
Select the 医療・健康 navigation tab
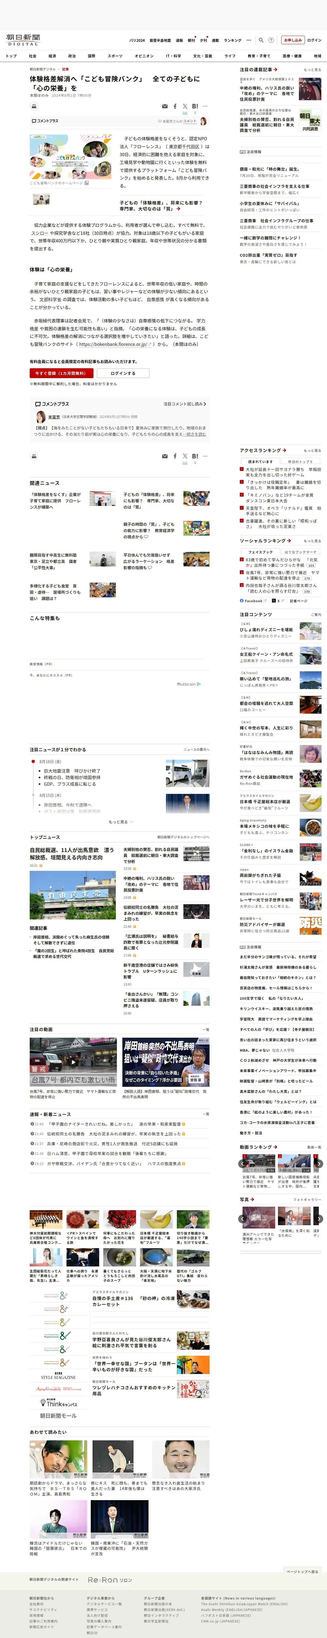[292, 56]
